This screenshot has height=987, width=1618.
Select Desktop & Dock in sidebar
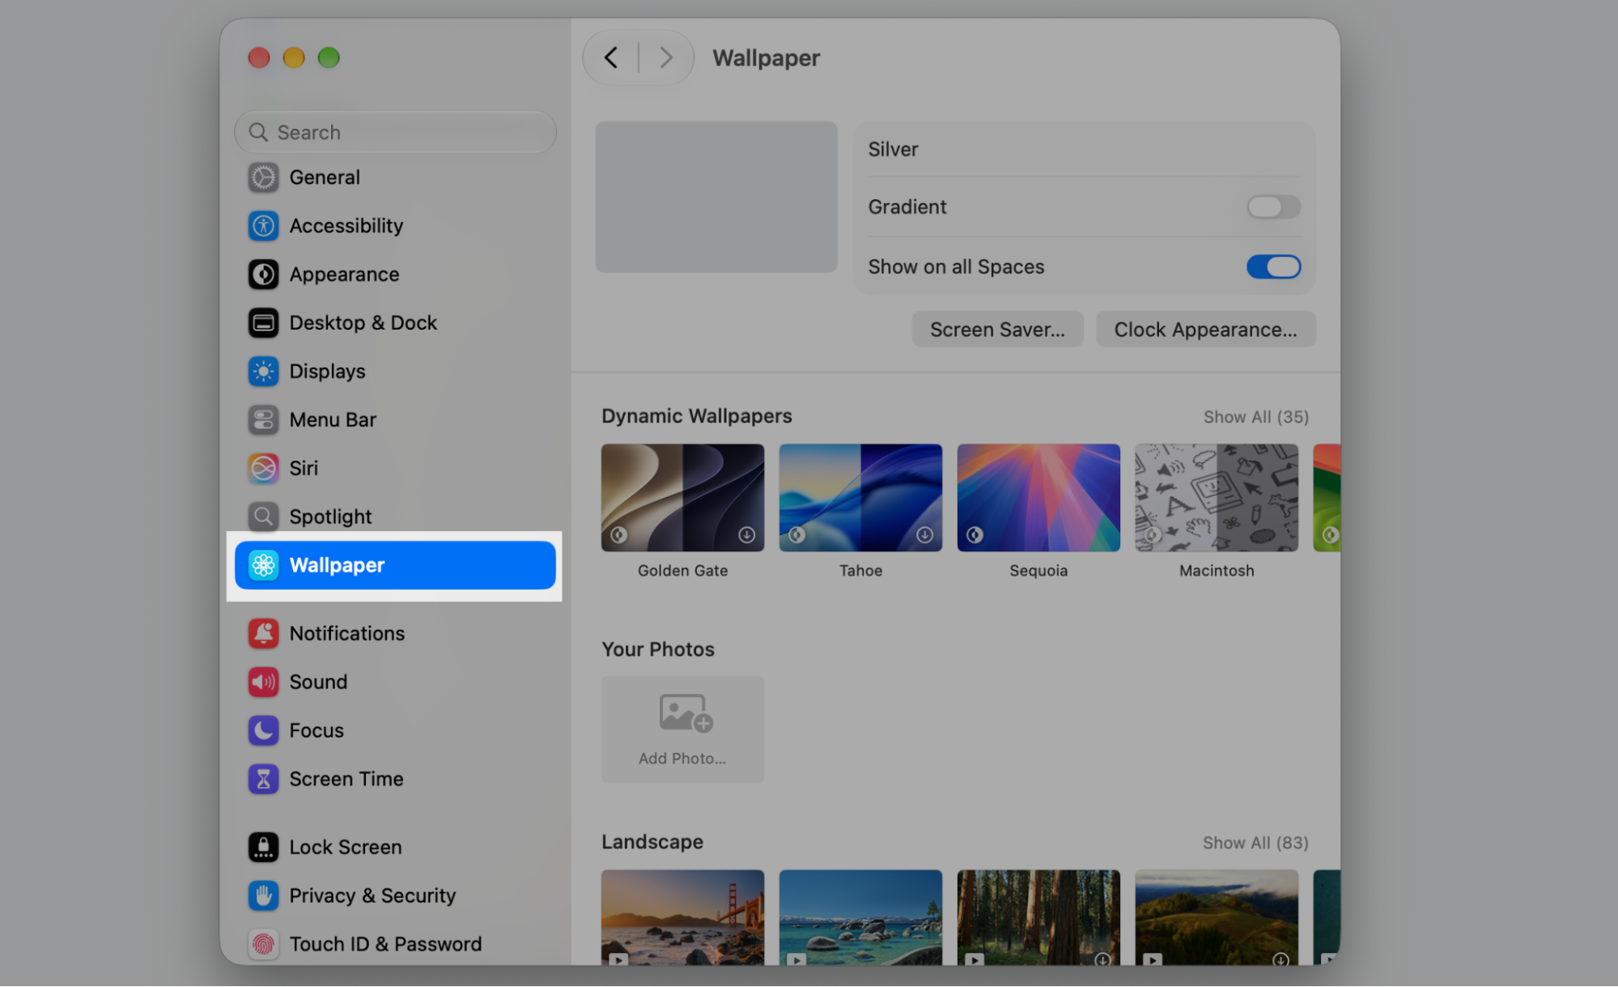[394, 323]
